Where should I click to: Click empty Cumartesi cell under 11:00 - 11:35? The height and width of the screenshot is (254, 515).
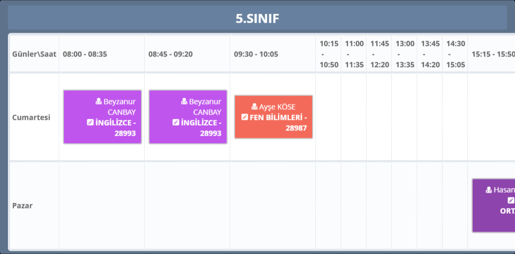354,117
